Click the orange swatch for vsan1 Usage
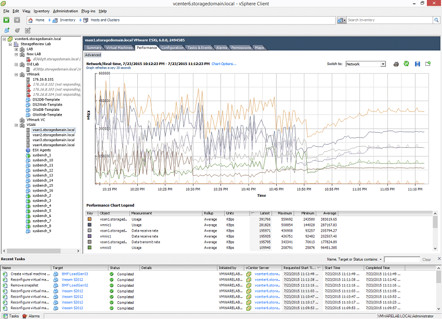The width and height of the screenshot is (442, 319). [89, 219]
